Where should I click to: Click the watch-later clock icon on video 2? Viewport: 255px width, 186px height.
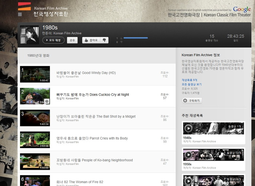pyautogui.click(x=47, y=101)
